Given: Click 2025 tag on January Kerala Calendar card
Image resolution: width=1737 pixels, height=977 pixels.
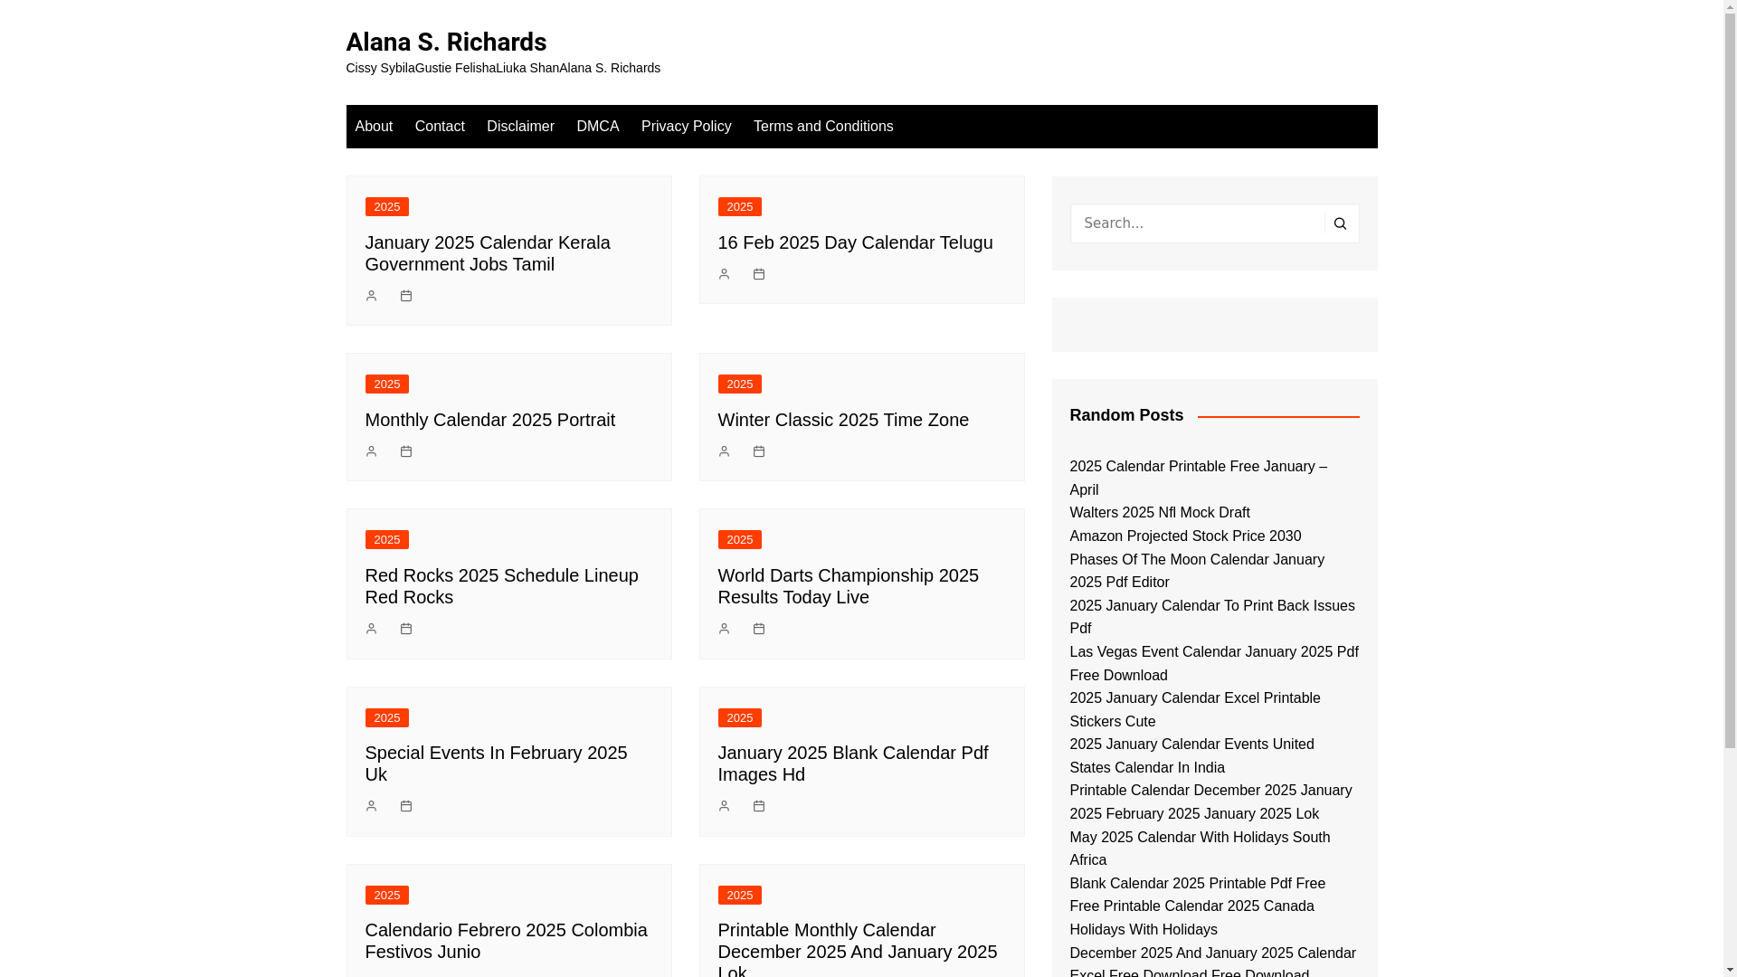Looking at the screenshot, I should [x=387, y=207].
